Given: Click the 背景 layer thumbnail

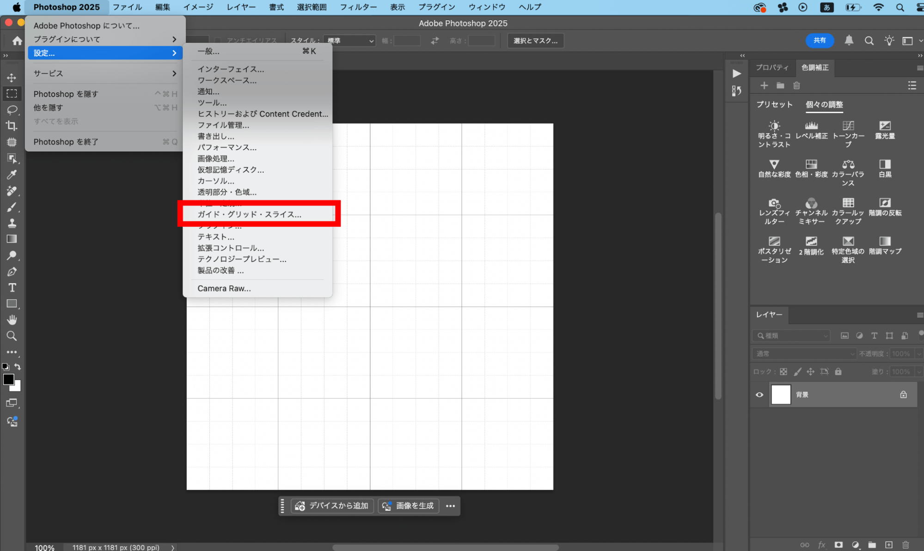Looking at the screenshot, I should (x=781, y=394).
